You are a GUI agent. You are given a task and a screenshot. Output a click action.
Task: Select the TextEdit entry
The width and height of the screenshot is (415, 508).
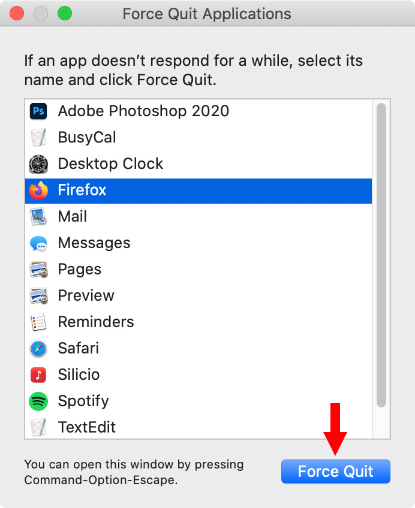click(x=198, y=427)
